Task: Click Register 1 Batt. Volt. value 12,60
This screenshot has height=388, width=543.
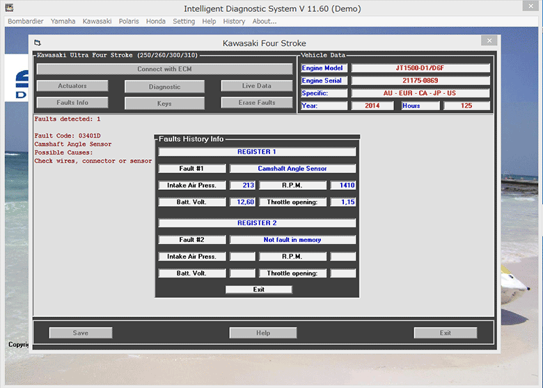Action: pos(242,202)
